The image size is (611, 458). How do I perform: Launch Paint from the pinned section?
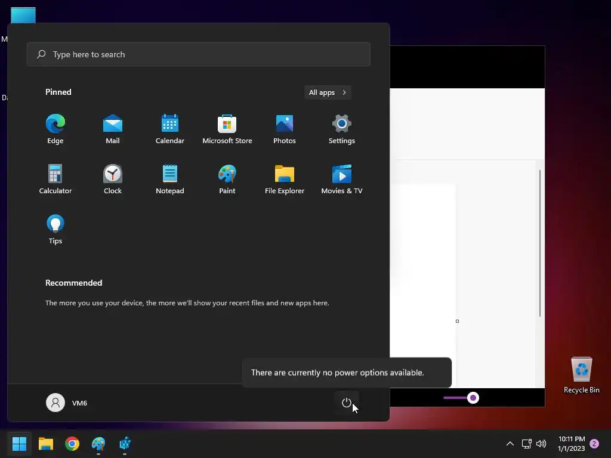point(227,179)
